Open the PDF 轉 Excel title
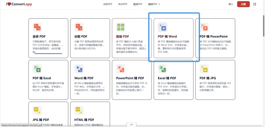This screenshot has width=265, height=127. [x=42, y=78]
